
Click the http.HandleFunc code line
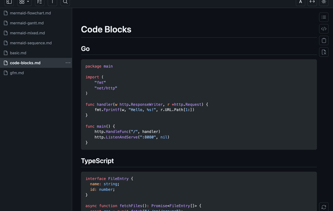127,131
